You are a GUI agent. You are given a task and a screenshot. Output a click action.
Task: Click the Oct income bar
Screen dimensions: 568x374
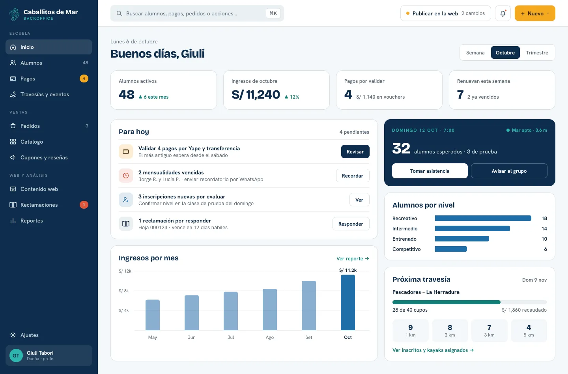pyautogui.click(x=348, y=302)
